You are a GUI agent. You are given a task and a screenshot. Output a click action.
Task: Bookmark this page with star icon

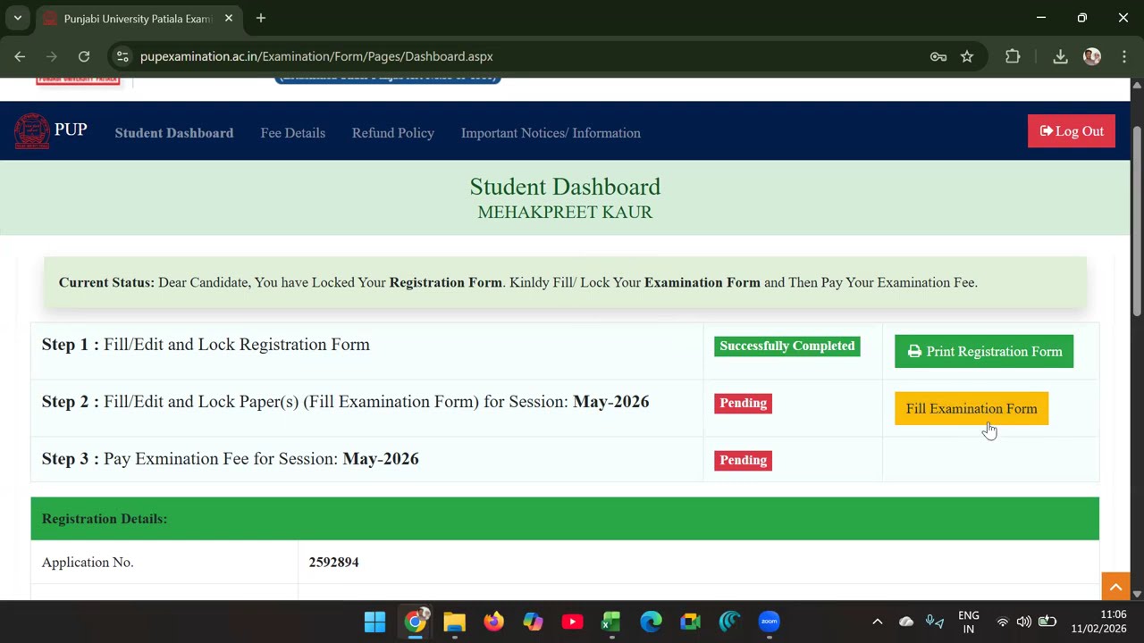tap(967, 56)
